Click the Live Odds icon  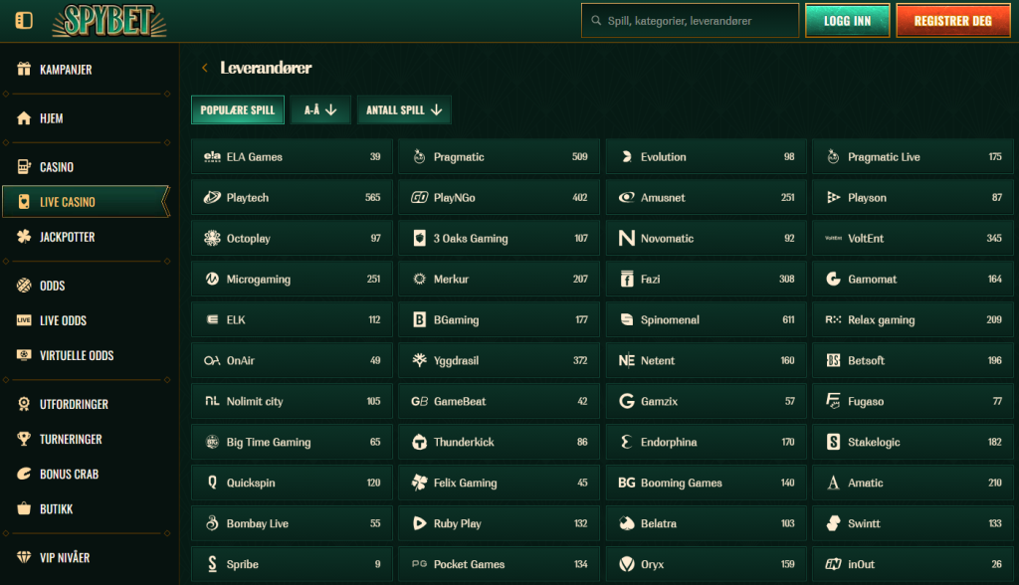24,320
